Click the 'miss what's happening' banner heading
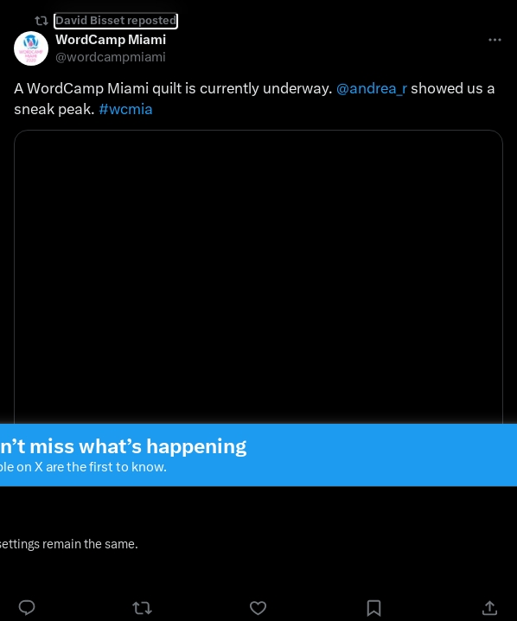517x621 pixels. coord(123,446)
